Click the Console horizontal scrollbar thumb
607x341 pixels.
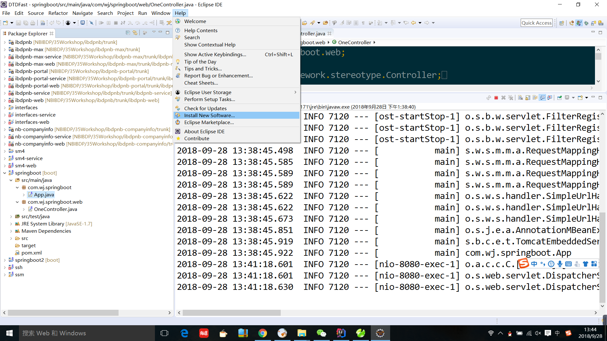[231, 313]
